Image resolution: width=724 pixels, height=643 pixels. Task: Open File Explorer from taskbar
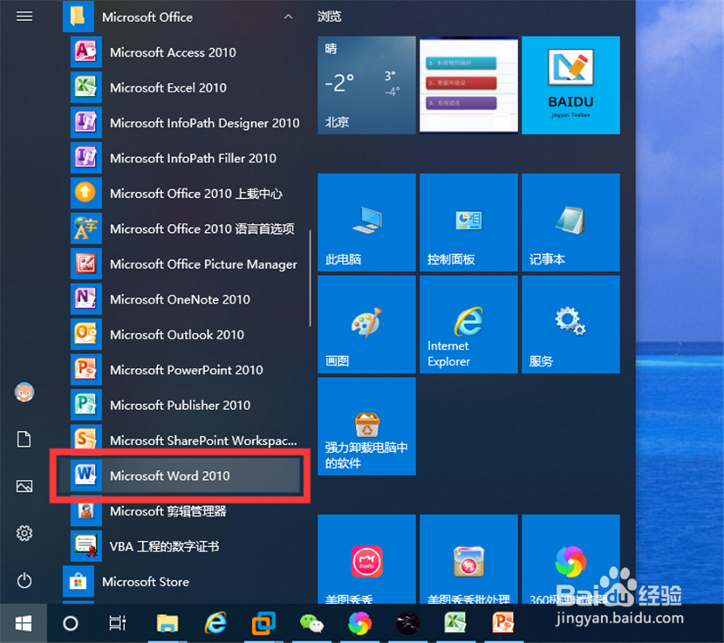pyautogui.click(x=167, y=624)
